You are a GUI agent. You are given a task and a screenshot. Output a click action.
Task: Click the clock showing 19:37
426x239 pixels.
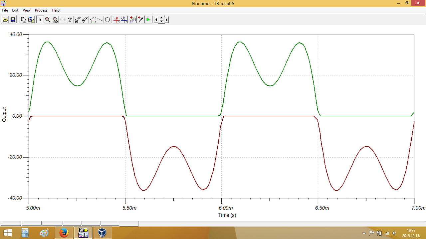point(411,230)
